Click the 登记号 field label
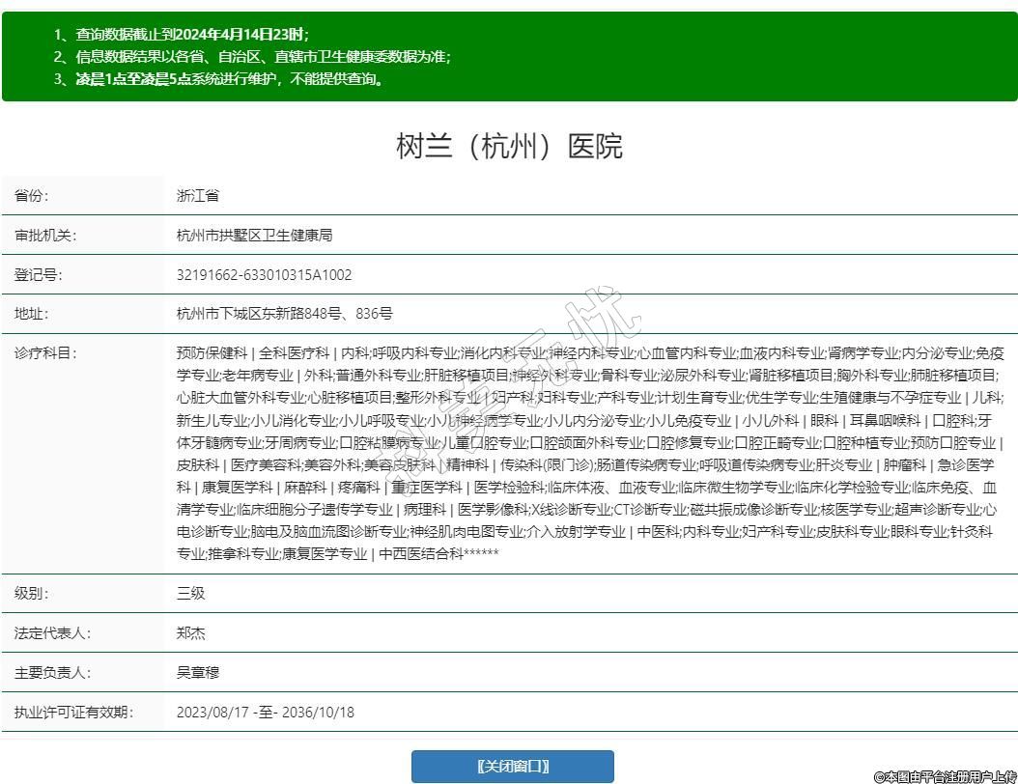The width and height of the screenshot is (1018, 784). (39, 275)
